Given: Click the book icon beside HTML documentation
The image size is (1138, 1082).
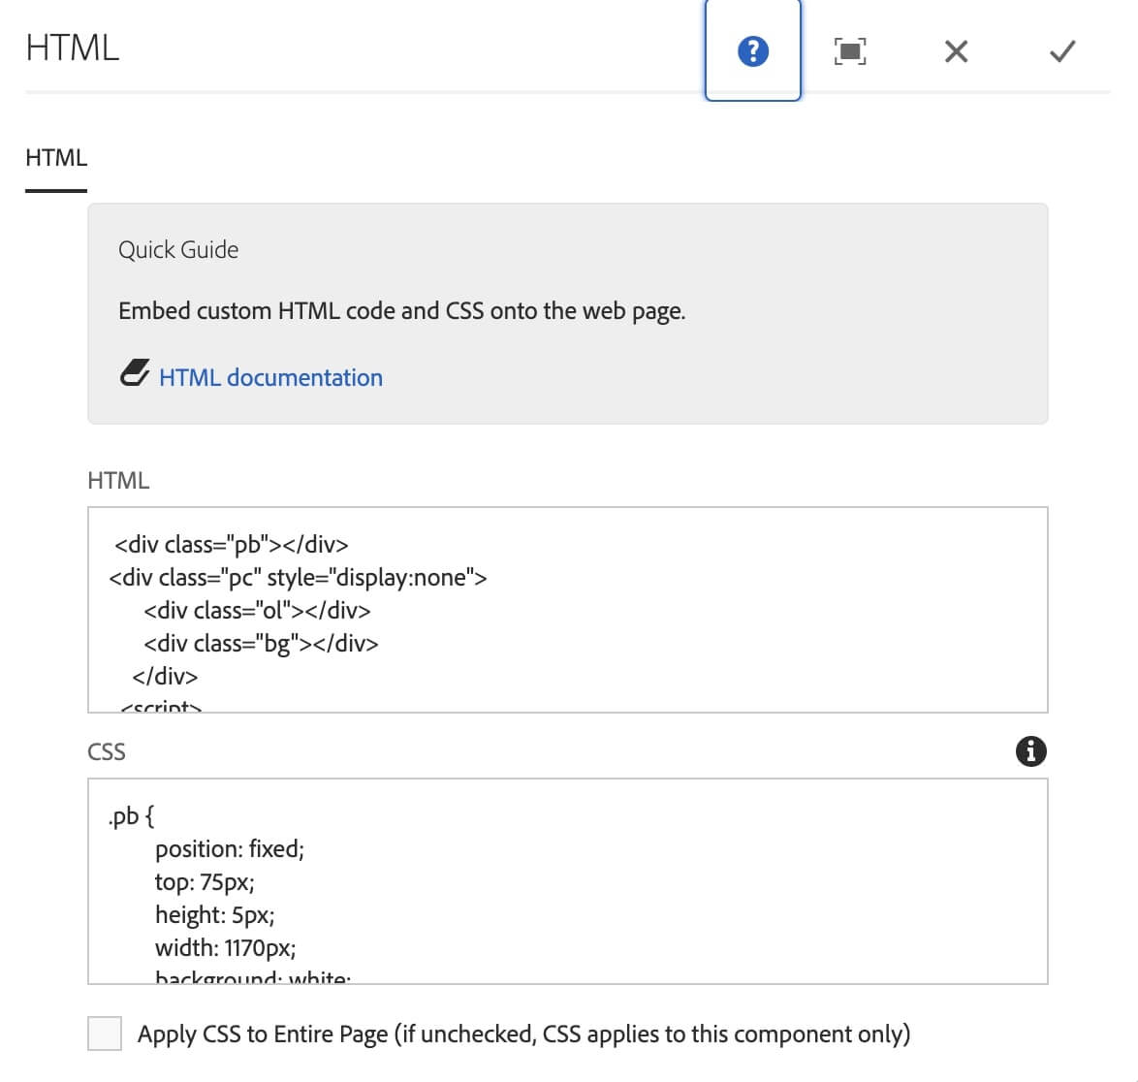Looking at the screenshot, I should point(135,373).
